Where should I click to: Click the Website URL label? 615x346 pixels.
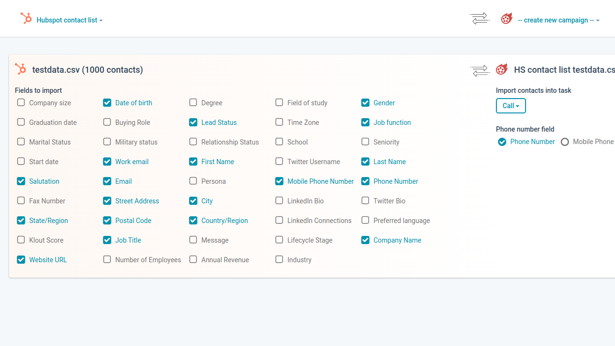pyautogui.click(x=48, y=260)
